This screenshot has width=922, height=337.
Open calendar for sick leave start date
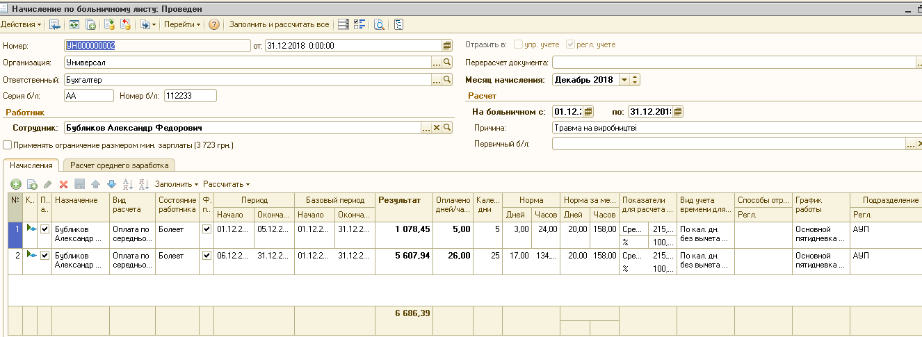point(588,111)
